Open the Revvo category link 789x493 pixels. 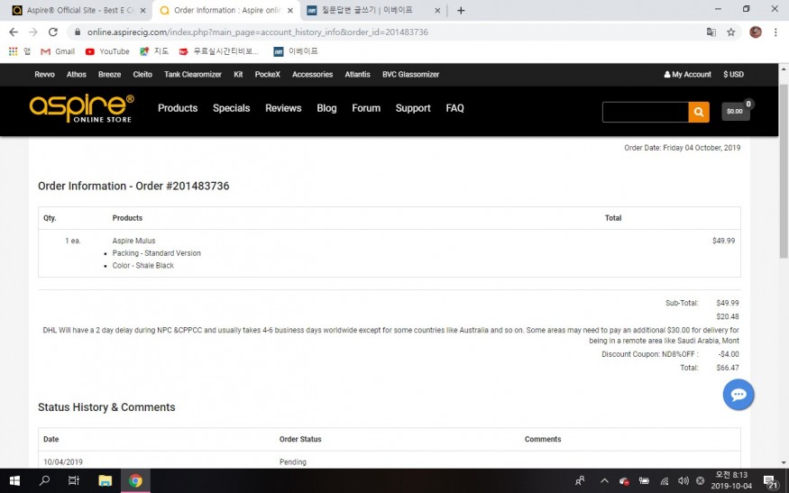click(44, 75)
